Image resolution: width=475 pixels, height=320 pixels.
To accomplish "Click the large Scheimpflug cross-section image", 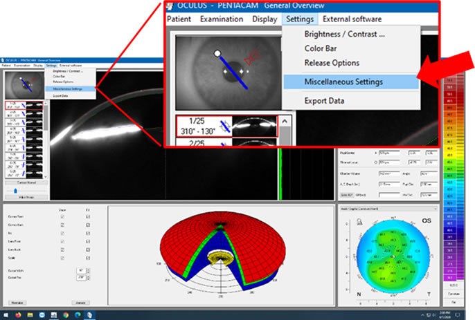I will (163, 135).
